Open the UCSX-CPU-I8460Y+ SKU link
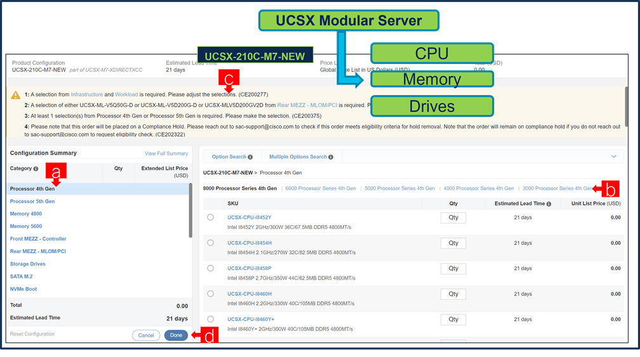This screenshot has width=640, height=357. pyautogui.click(x=251, y=319)
